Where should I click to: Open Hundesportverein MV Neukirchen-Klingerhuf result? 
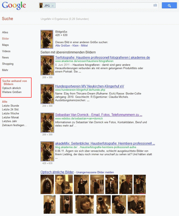(90, 86)
